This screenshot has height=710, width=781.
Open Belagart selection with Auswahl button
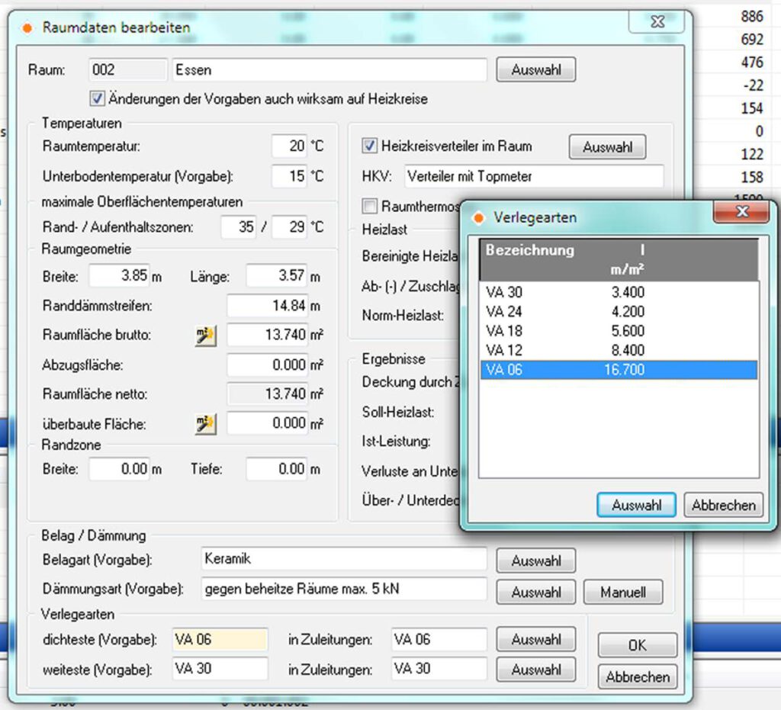pyautogui.click(x=536, y=561)
